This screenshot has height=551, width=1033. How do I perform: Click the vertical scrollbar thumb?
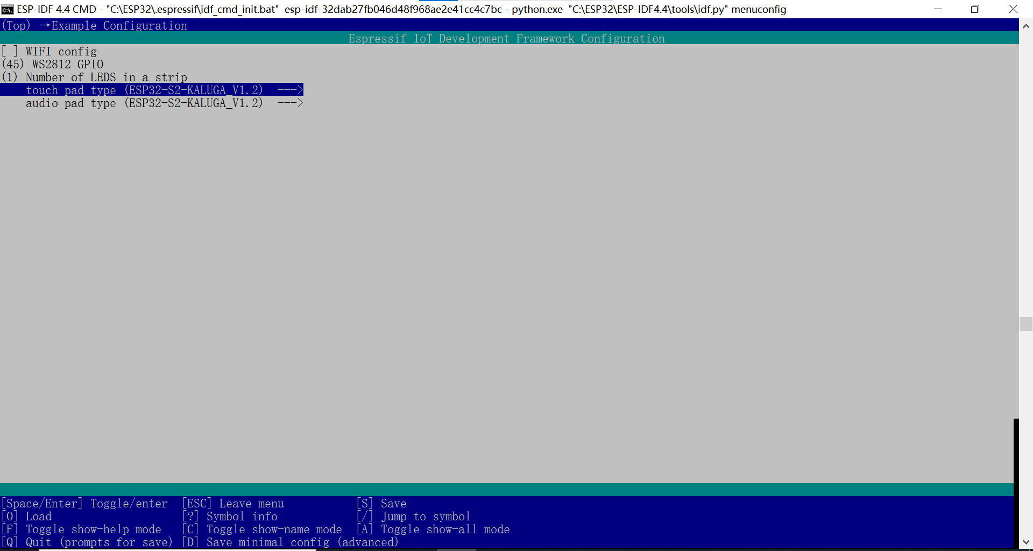pyautogui.click(x=1026, y=324)
